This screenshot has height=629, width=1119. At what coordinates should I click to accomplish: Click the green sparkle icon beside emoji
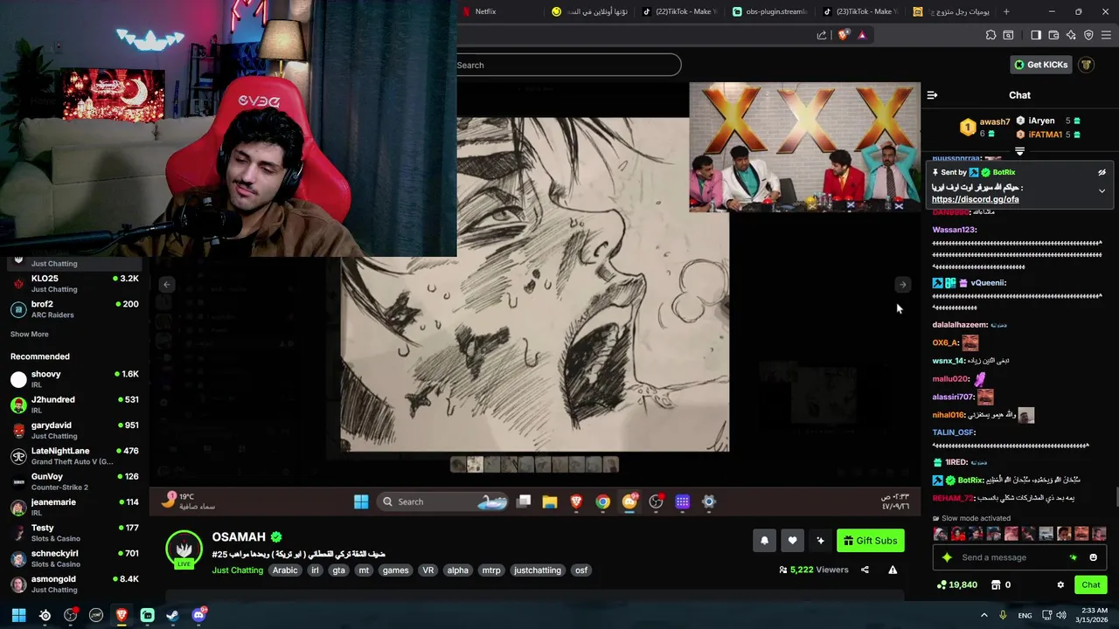tap(1074, 557)
